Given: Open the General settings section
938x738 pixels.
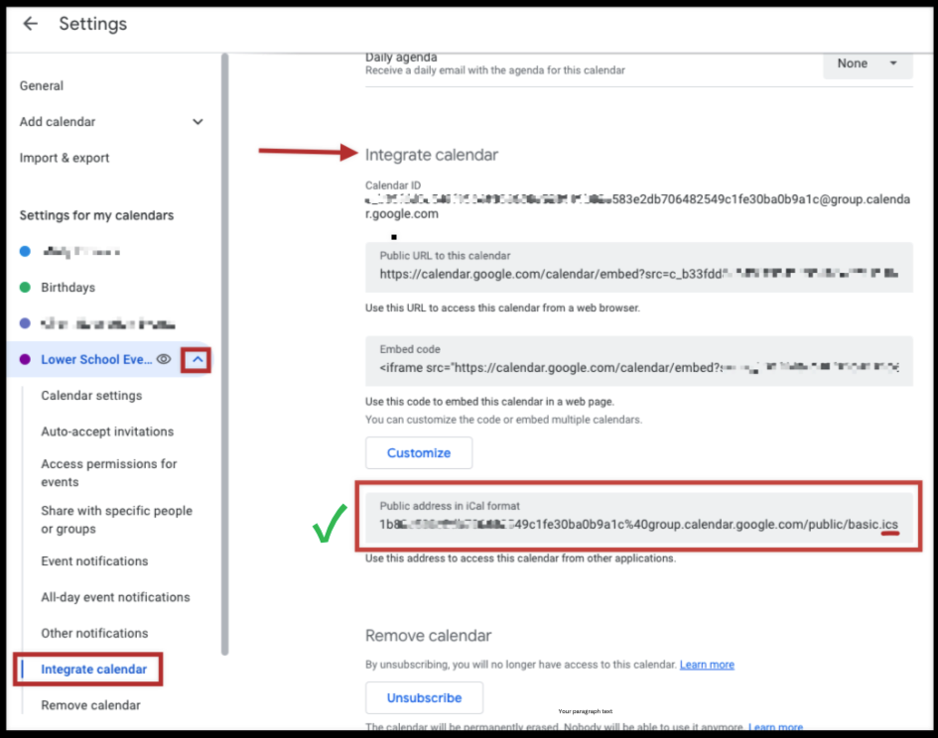Looking at the screenshot, I should (42, 86).
